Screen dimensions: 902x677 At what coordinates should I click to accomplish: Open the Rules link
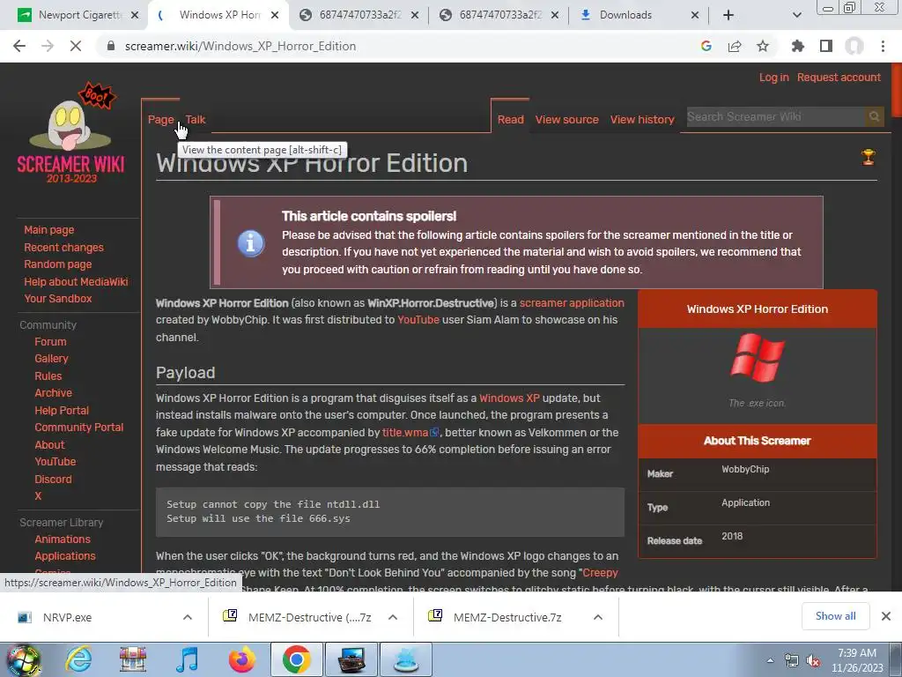pyautogui.click(x=48, y=376)
